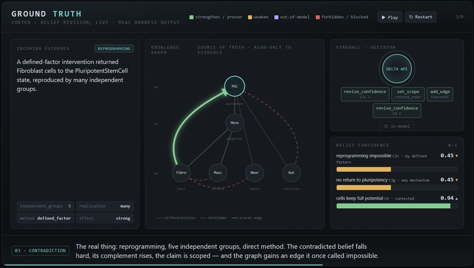Click the effect strong field

(105, 218)
